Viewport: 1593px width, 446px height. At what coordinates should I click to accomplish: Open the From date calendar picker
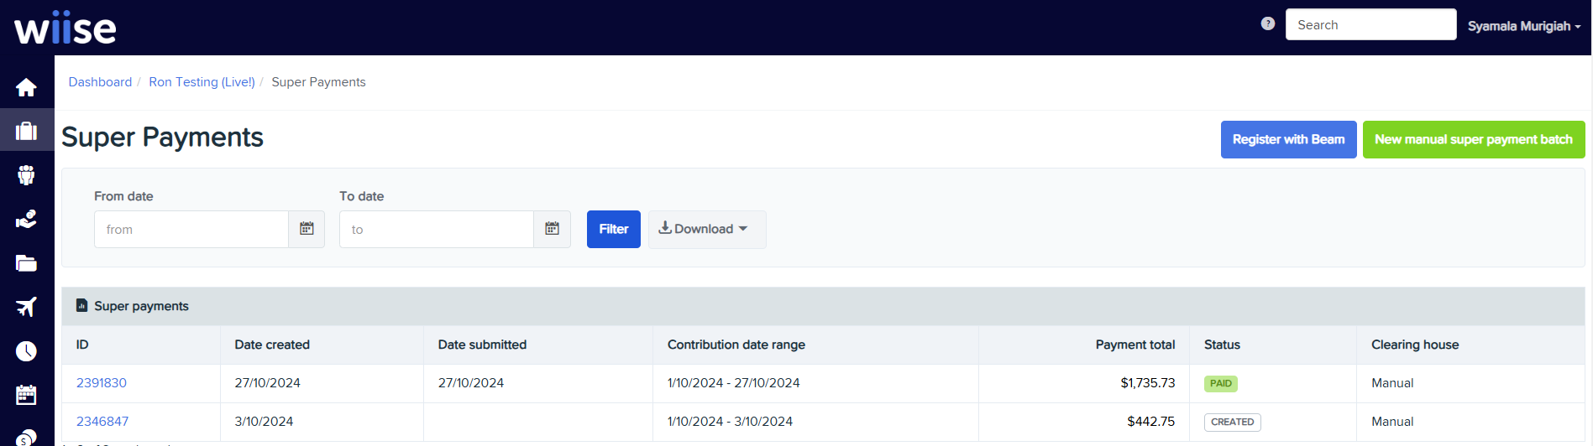pyautogui.click(x=307, y=229)
